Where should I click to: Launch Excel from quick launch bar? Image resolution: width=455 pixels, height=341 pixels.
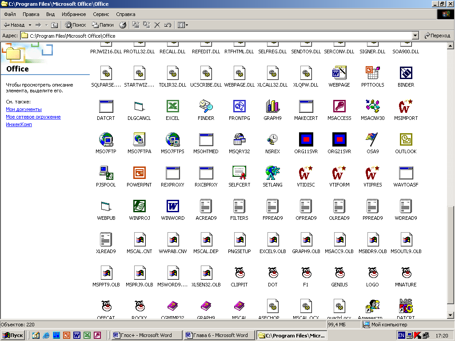87,335
